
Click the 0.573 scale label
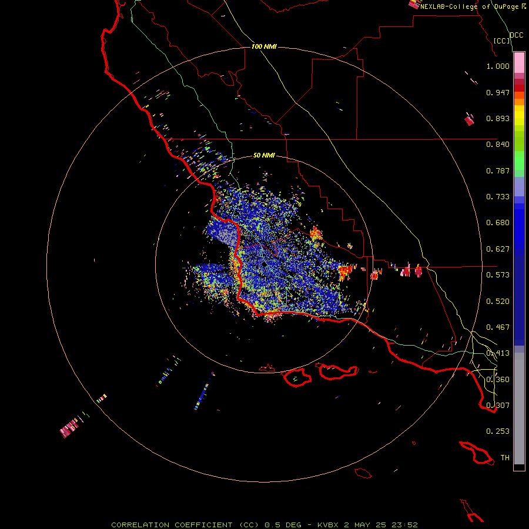coord(498,275)
